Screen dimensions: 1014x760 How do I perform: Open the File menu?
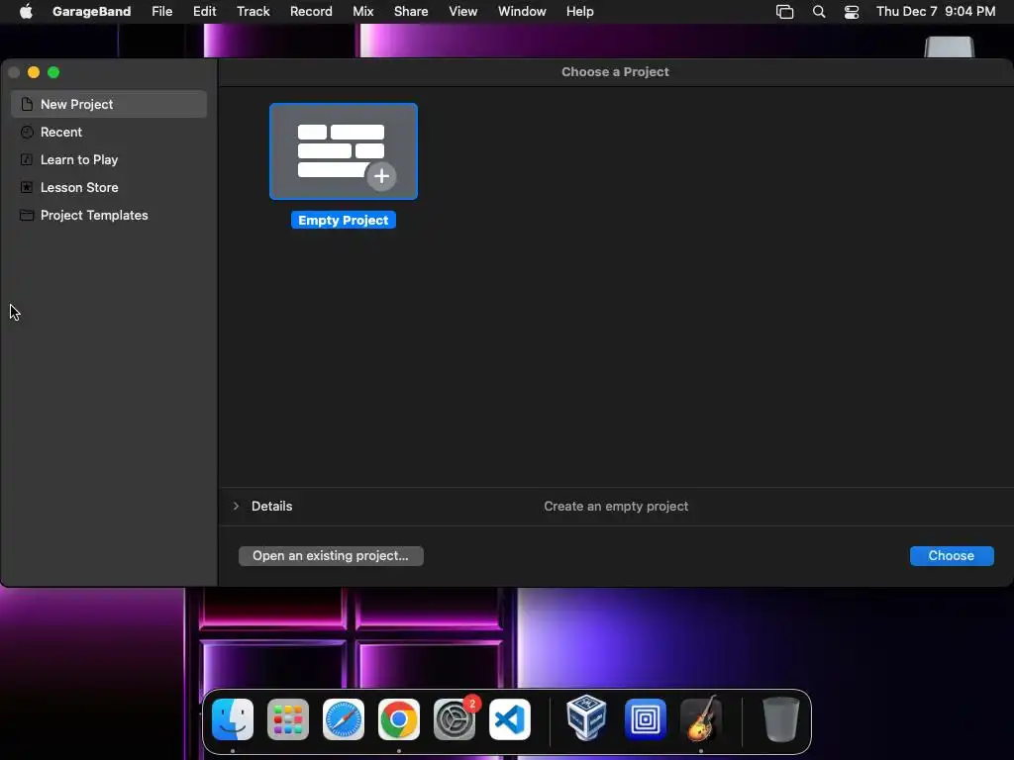(x=161, y=12)
